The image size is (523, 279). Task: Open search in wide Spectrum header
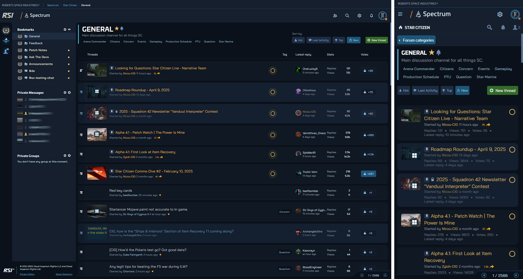[x=347, y=16]
